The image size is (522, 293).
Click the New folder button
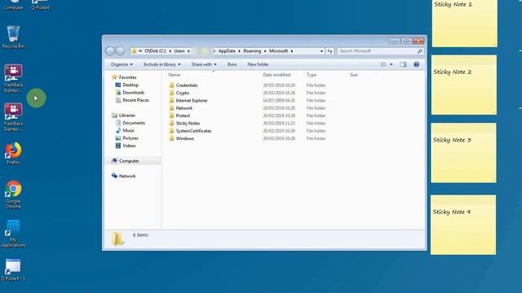click(258, 64)
